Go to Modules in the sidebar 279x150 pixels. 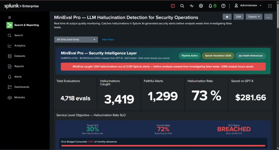[20, 97]
